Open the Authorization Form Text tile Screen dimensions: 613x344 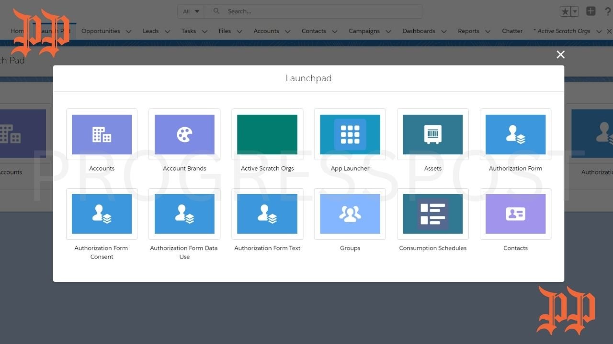[267, 214]
